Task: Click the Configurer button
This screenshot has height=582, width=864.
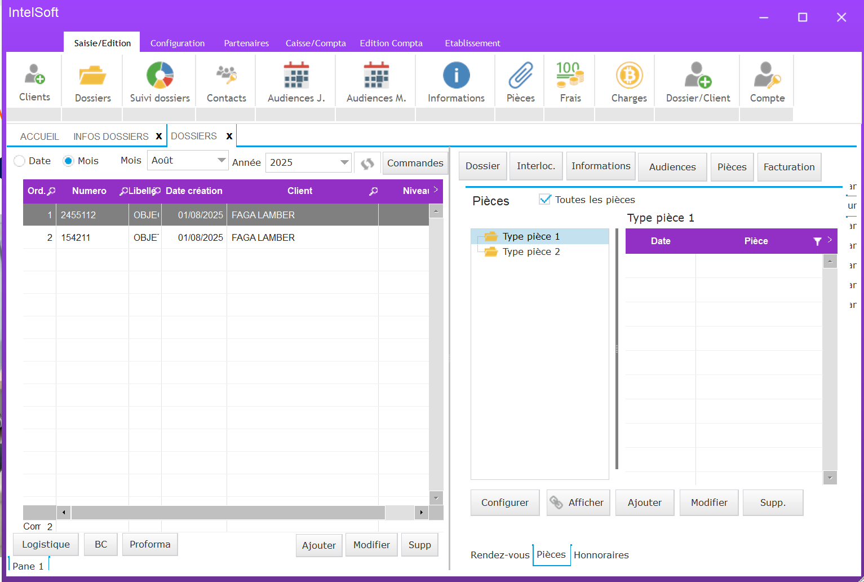Action: 504,502
